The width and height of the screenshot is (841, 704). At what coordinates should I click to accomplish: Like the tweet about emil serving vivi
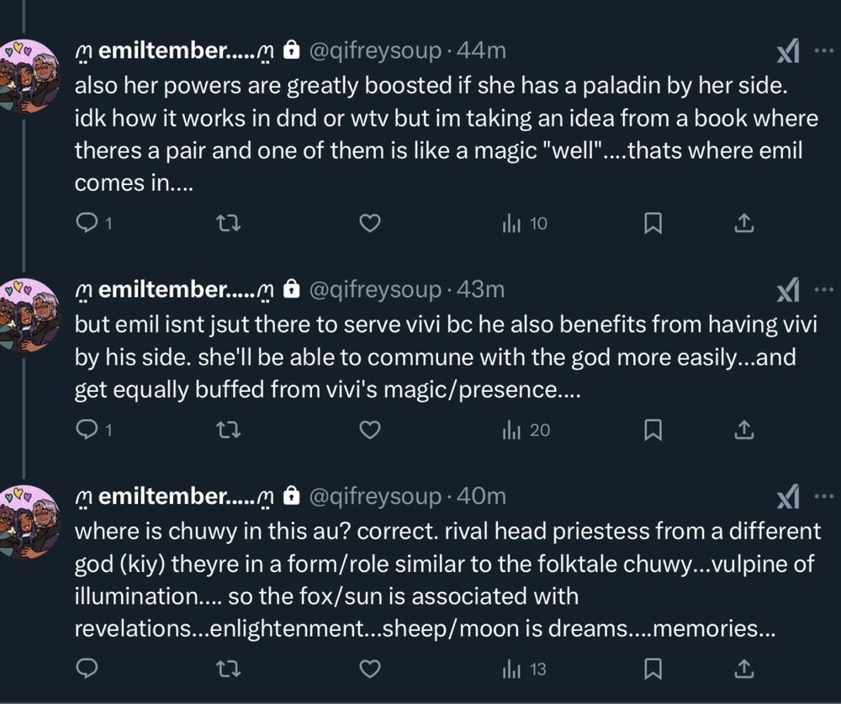point(370,430)
